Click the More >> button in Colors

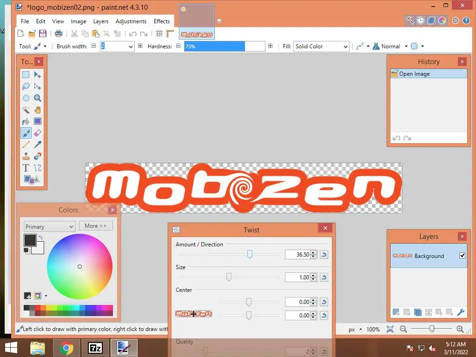point(96,226)
